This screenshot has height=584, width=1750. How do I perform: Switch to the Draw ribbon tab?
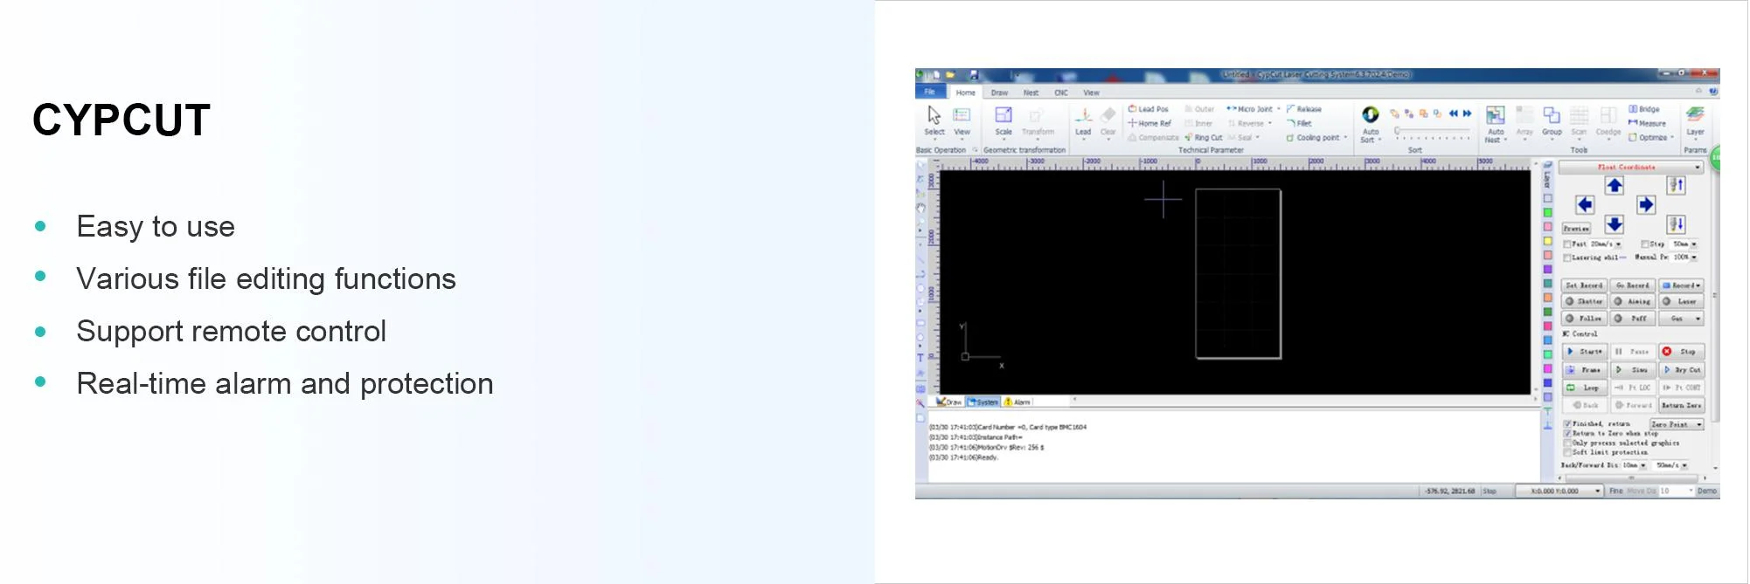pyautogui.click(x=999, y=93)
